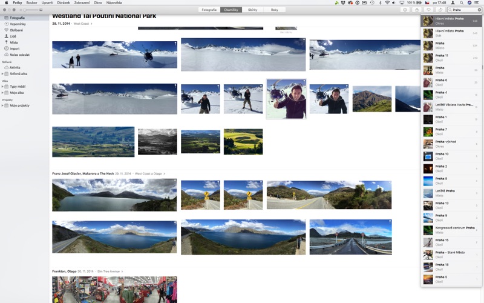Viewport: 484px width, 303px height.
Task: Switch to the Roky tab
Action: click(274, 10)
